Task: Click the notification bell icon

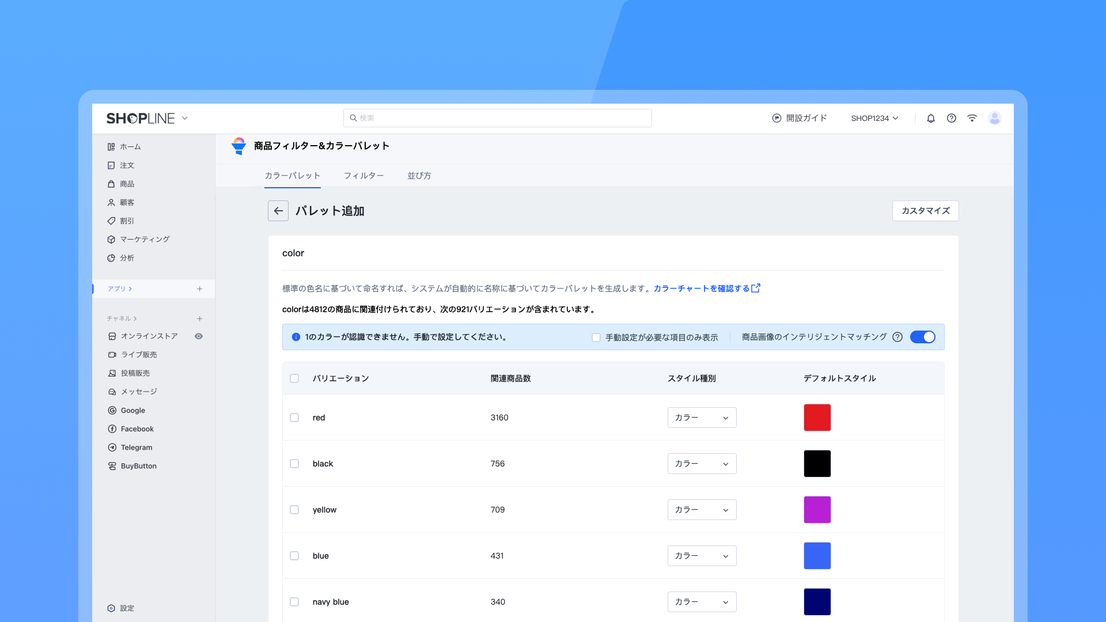Action: pyautogui.click(x=931, y=118)
